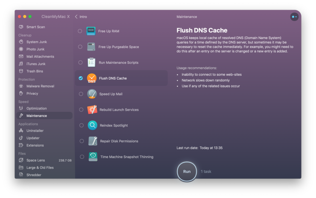Viewport: 316px width, 198px height.
Task: Click the Repair Disk Permissions icon
Action: (93, 141)
